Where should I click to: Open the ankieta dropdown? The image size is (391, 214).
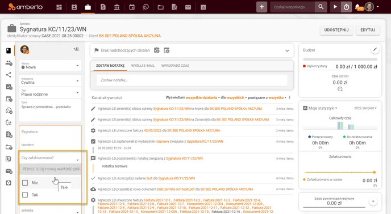[x=50, y=211]
